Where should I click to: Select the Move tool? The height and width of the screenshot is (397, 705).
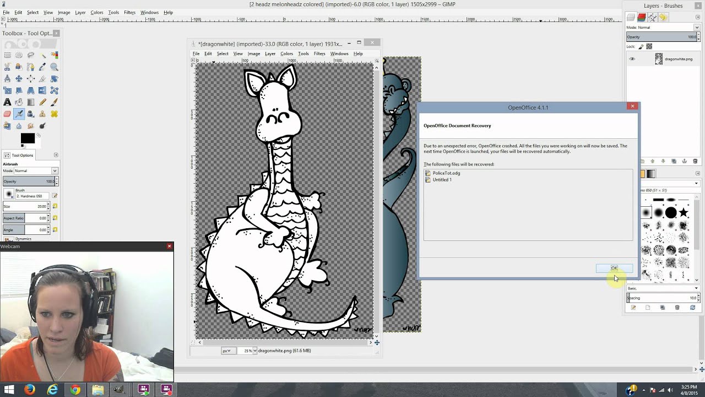[19, 78]
